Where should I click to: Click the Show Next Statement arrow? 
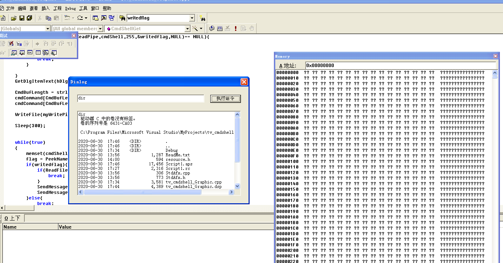coord(37,44)
